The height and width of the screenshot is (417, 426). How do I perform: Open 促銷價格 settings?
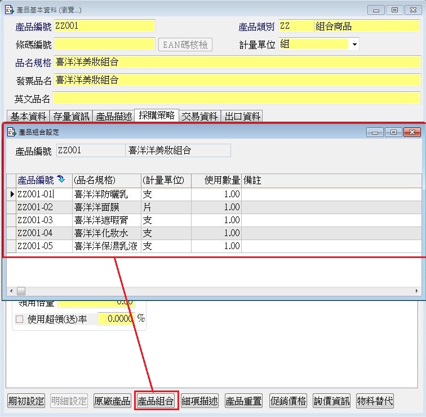(x=288, y=401)
